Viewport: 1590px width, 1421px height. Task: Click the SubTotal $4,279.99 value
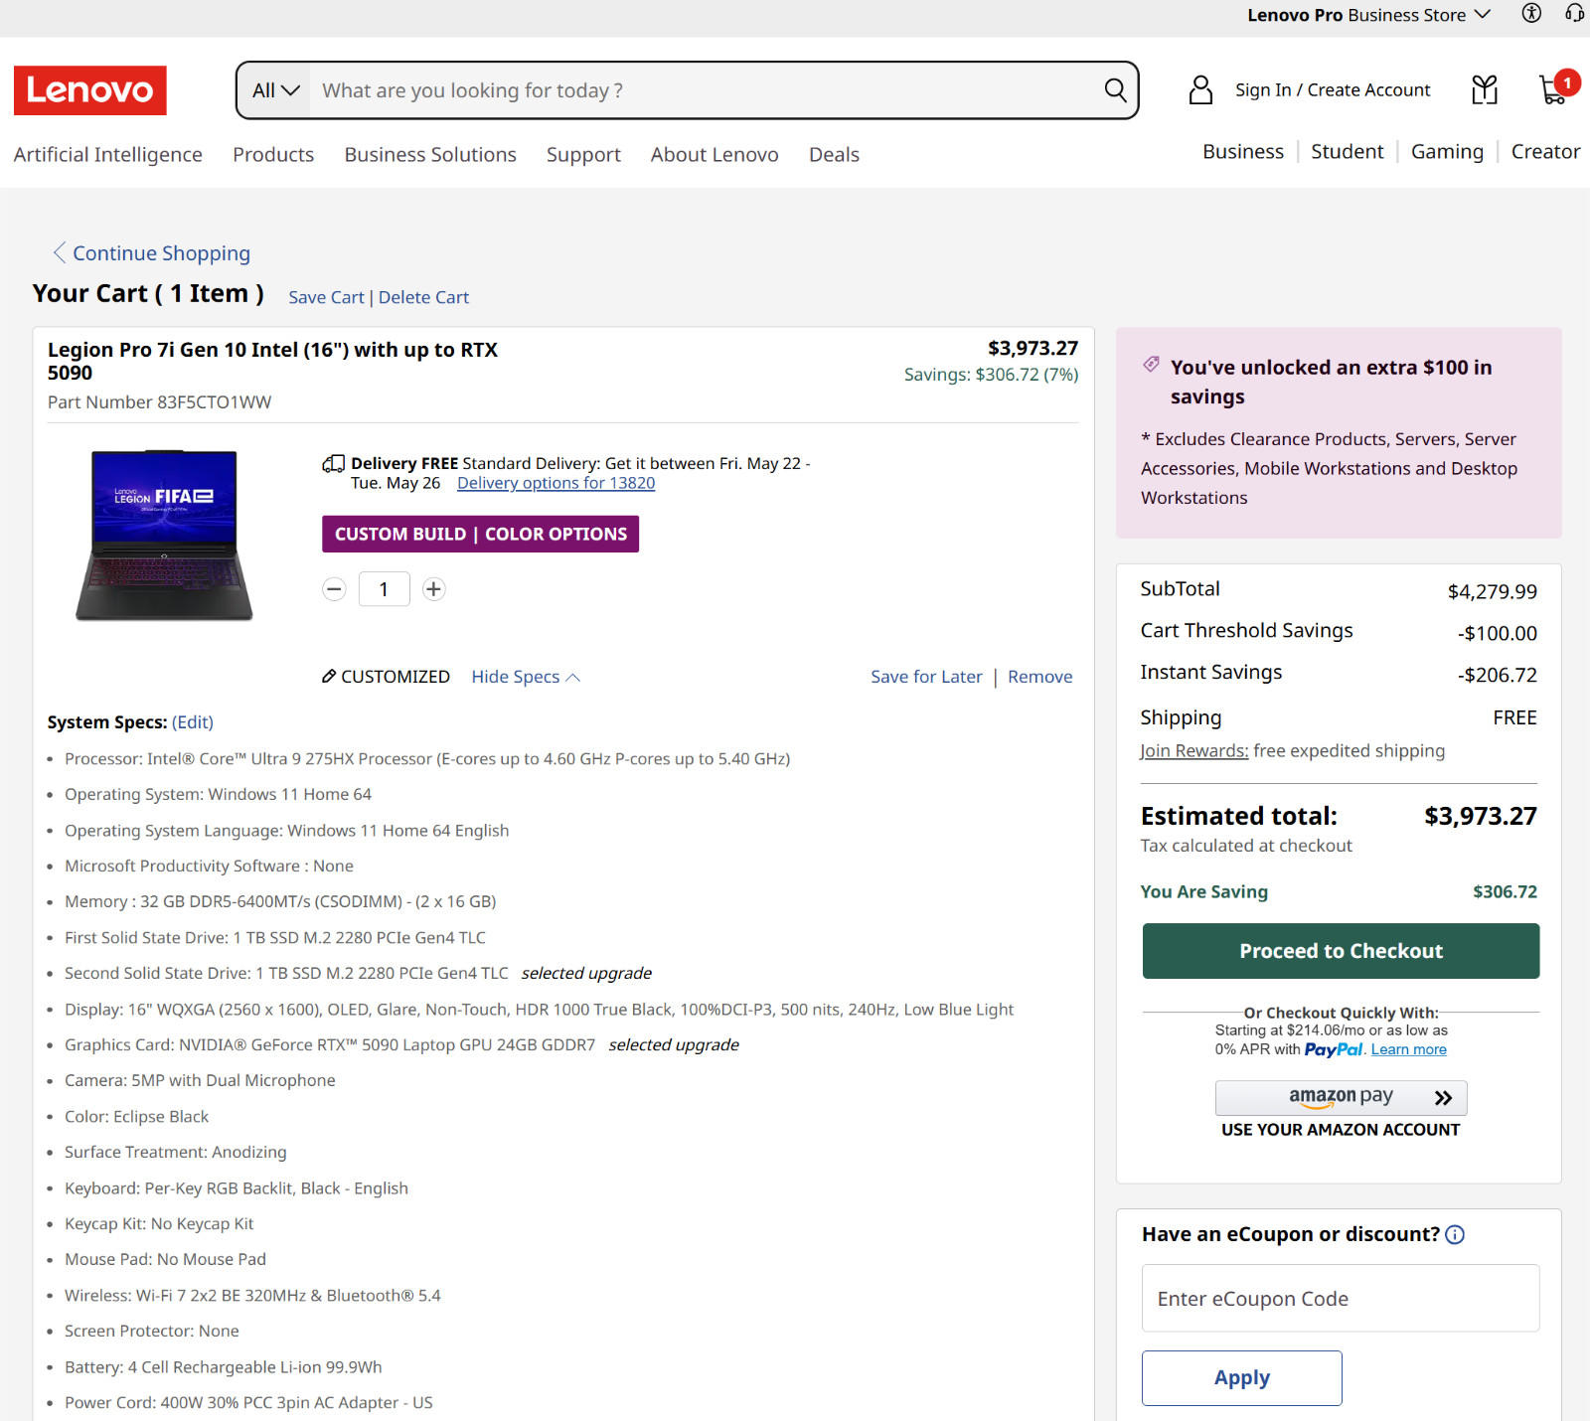pos(1492,591)
